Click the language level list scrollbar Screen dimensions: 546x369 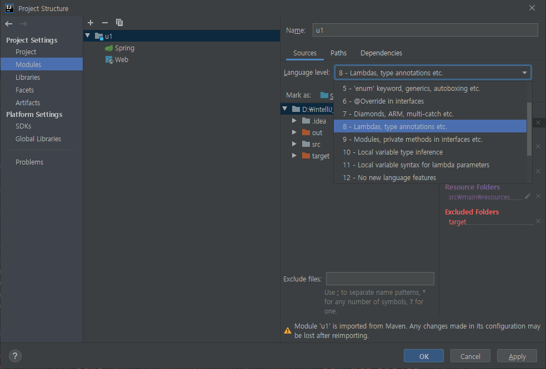click(529, 129)
